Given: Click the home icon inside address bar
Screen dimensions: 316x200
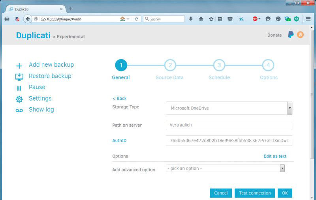Looking at the screenshot, I should pyautogui.click(x=122, y=19).
